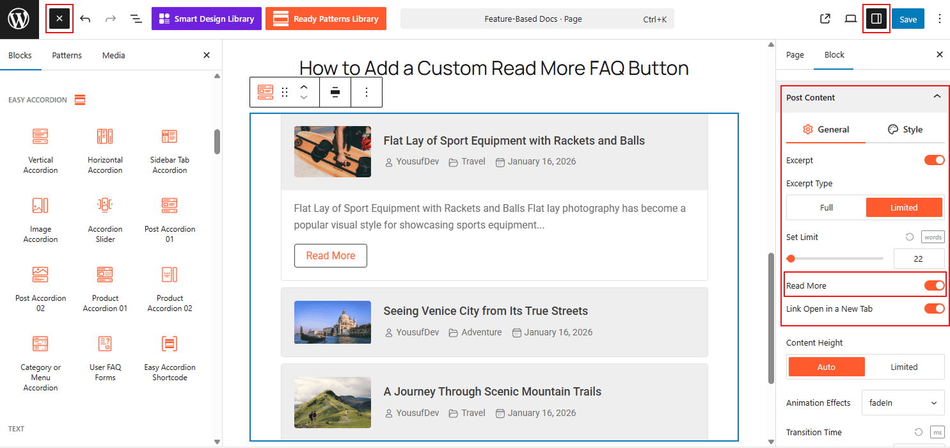950x448 pixels.
Task: Open the Ready Patterns Library
Action: (x=326, y=19)
